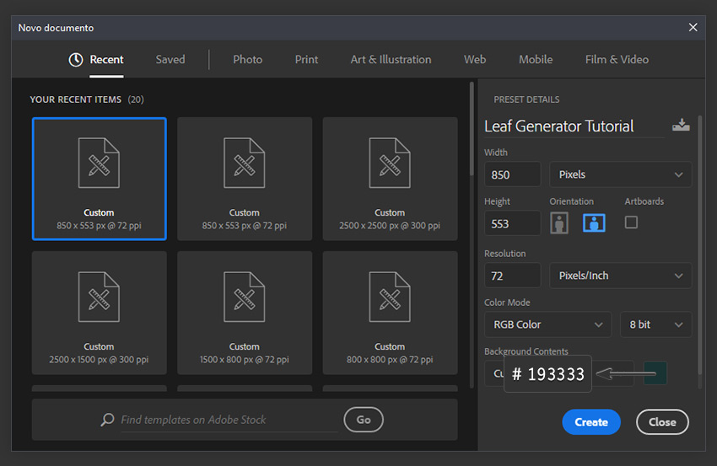Click the Go button for template search

(x=364, y=420)
